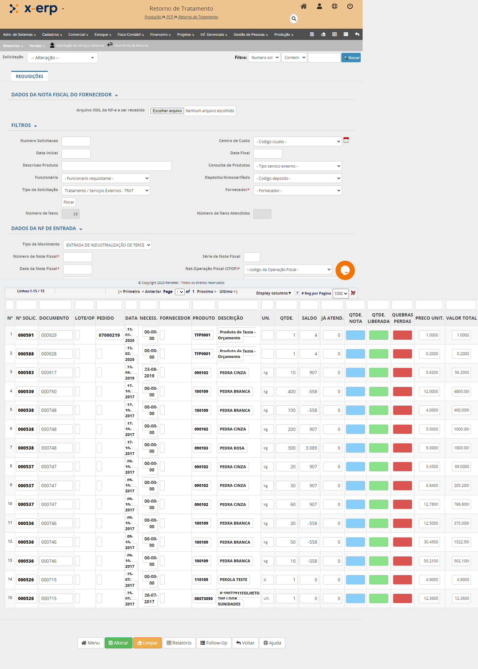Click the Filtrar button

[x=69, y=202]
